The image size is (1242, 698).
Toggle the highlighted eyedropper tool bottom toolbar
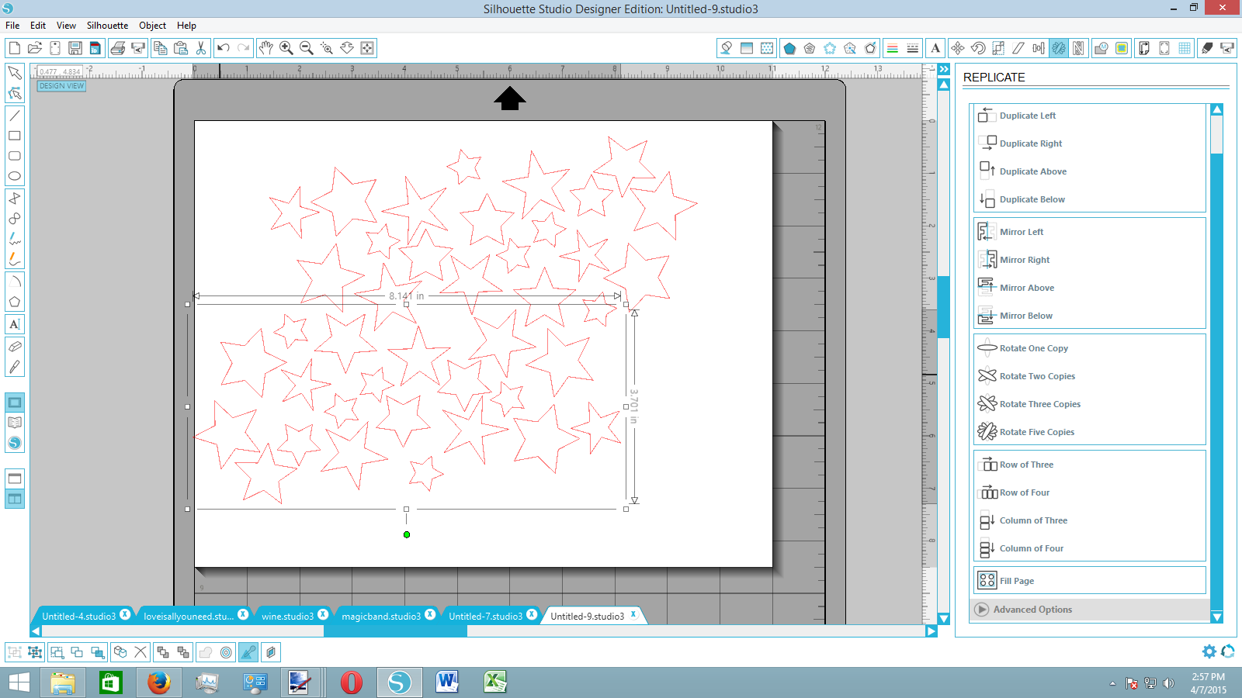[248, 652]
